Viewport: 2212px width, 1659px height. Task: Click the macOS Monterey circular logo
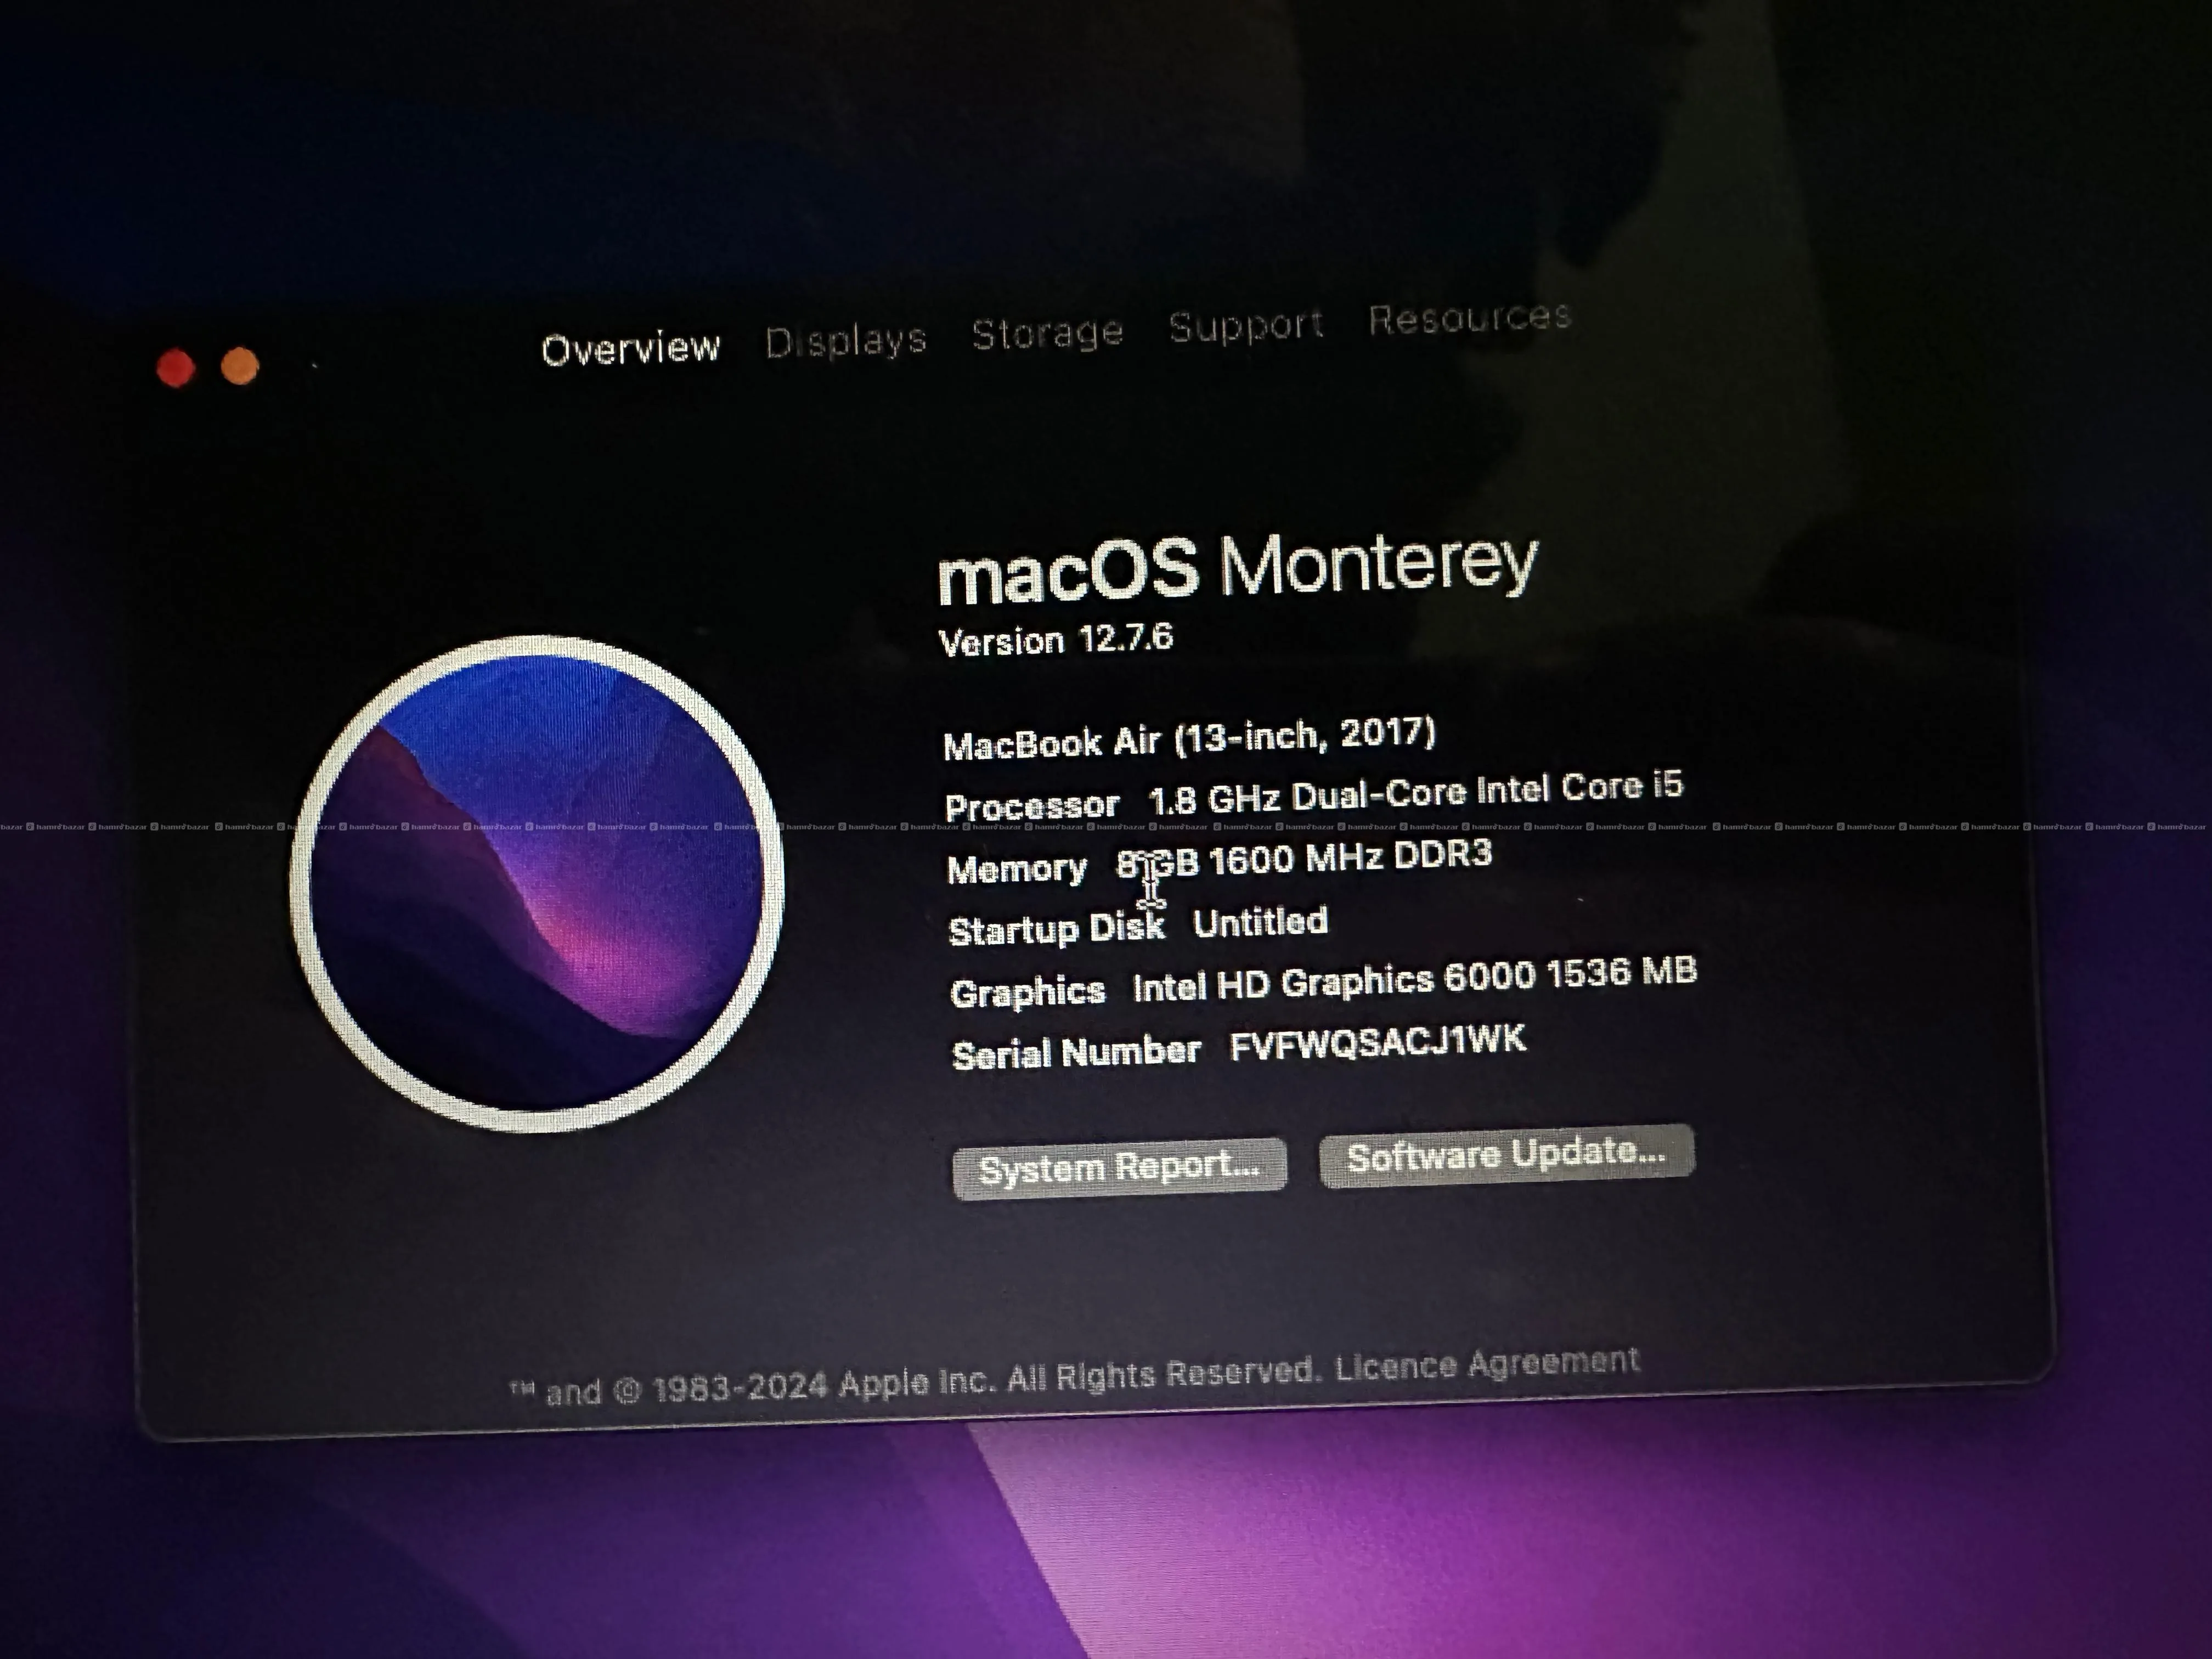[x=537, y=884]
